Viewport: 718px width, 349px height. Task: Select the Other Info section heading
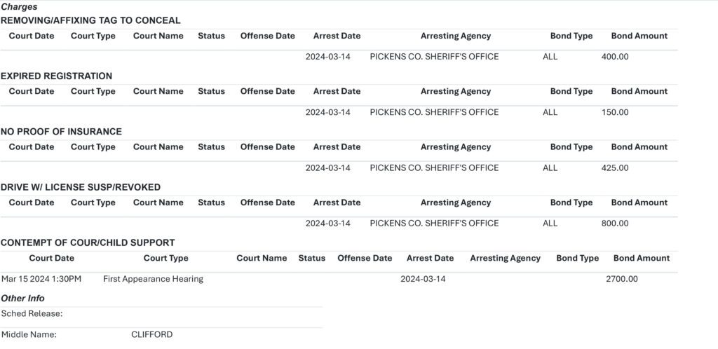pyautogui.click(x=23, y=299)
